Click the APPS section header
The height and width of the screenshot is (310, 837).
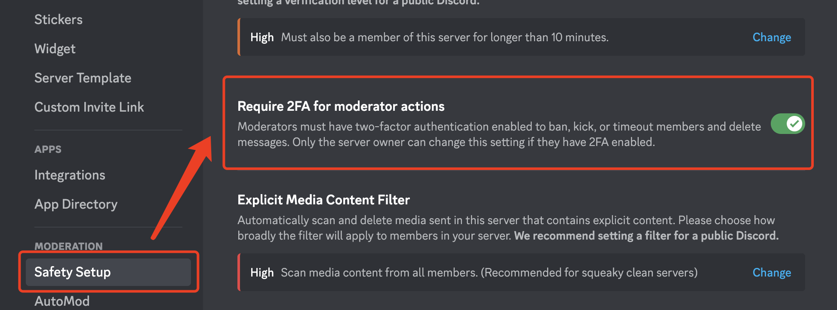pos(48,149)
